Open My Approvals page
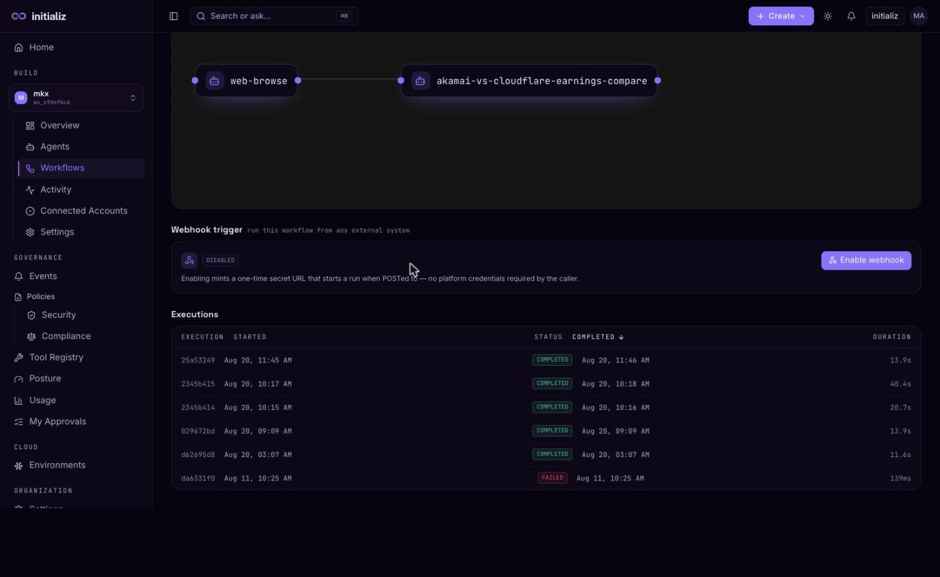Screen dimensions: 940x577 (x=76, y=422)
